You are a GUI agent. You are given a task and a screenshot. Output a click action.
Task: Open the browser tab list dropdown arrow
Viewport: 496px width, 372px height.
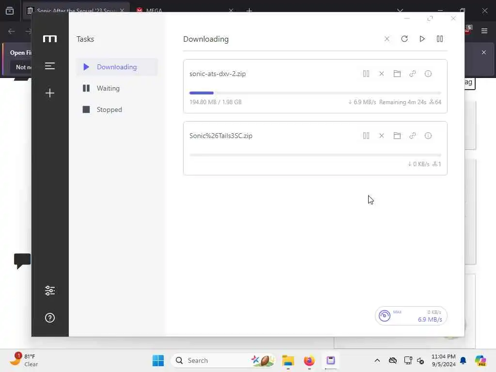(400, 11)
